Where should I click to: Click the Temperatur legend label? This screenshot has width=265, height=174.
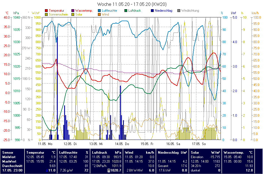[x=56, y=11]
